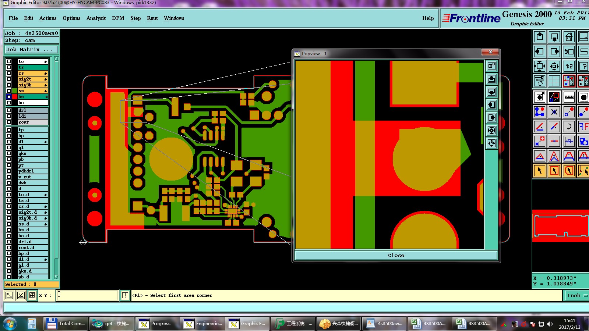Open the File menu

point(13,18)
